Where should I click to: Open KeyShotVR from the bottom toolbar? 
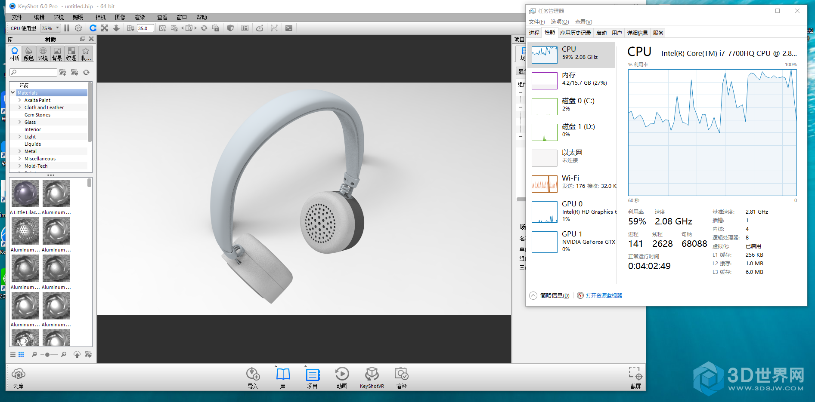click(372, 378)
